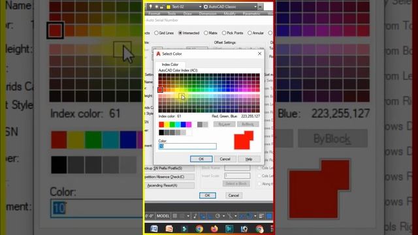Click Select a Block button

point(236,183)
